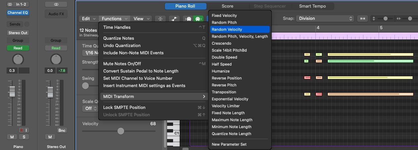This screenshot has width=418, height=150.
Task: Solo the Piano channel strip
Action: click(x=24, y=137)
